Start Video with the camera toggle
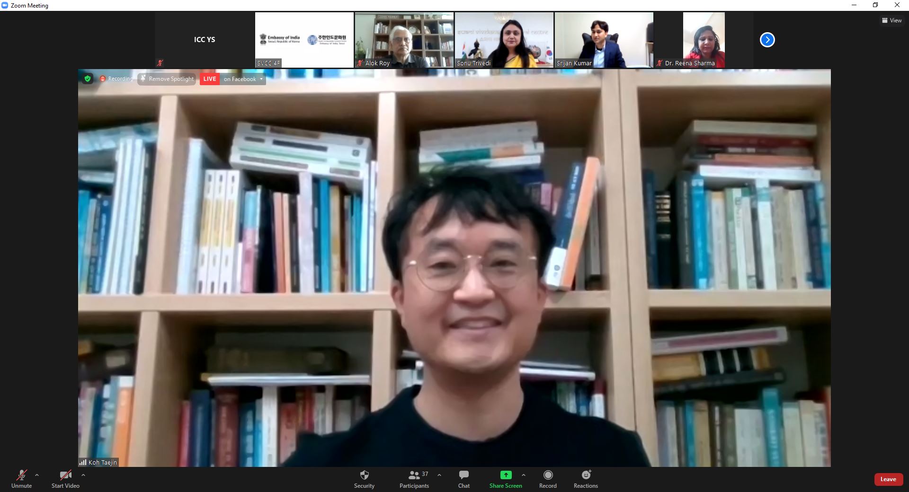The image size is (909, 492). tap(65, 479)
